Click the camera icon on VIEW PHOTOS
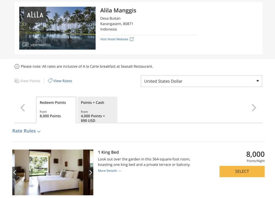The height and width of the screenshot is (198, 275). click(25, 44)
